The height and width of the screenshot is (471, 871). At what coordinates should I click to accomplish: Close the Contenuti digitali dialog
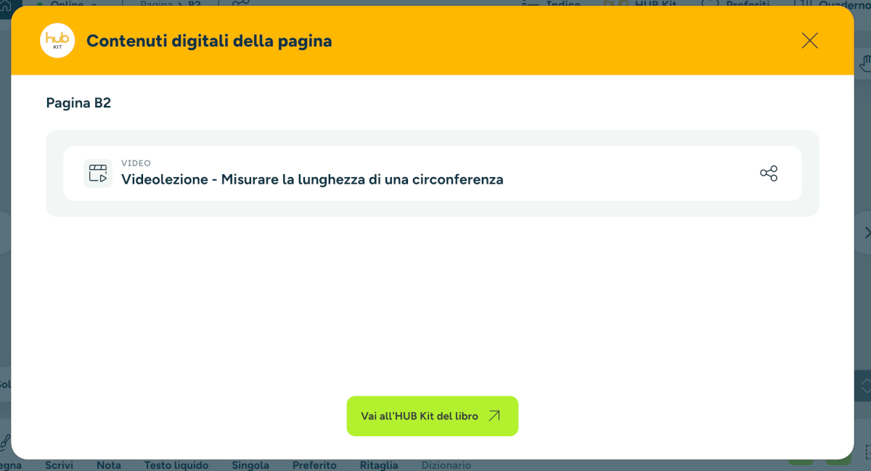(809, 41)
